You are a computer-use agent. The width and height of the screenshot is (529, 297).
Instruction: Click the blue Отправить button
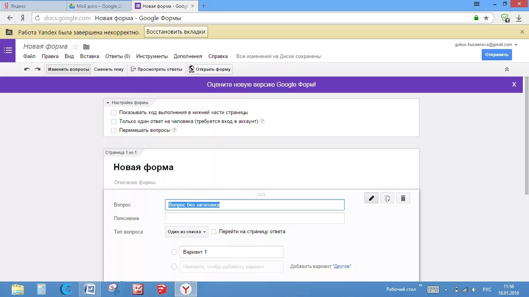pos(497,55)
